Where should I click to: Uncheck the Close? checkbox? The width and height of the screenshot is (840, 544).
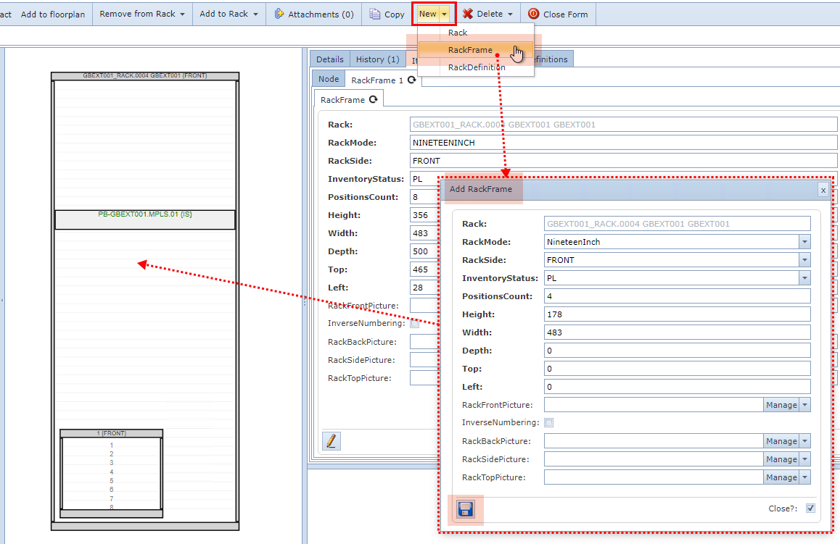pos(810,509)
